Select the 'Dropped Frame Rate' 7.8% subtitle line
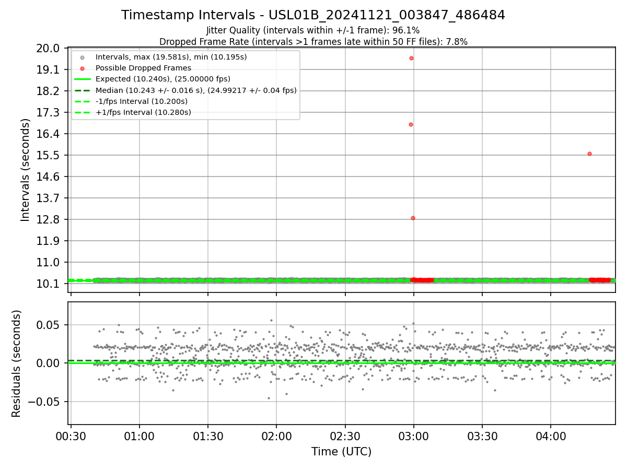627x470 pixels. pyautogui.click(x=313, y=42)
